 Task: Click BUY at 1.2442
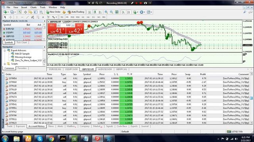[x=75, y=30]
